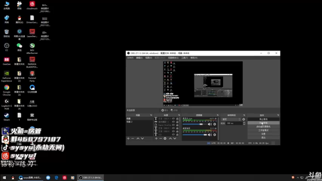Open the 麦克风/Aux audio settings gear
This screenshot has height=181, width=322.
pyautogui.click(x=215, y=124)
